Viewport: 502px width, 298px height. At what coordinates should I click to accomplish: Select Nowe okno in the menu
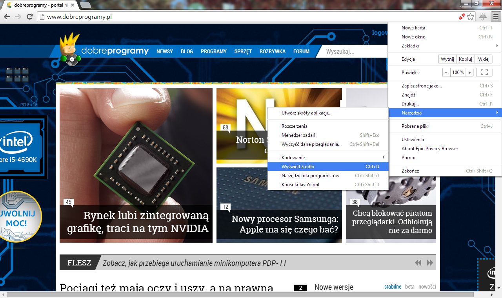pyautogui.click(x=445, y=37)
